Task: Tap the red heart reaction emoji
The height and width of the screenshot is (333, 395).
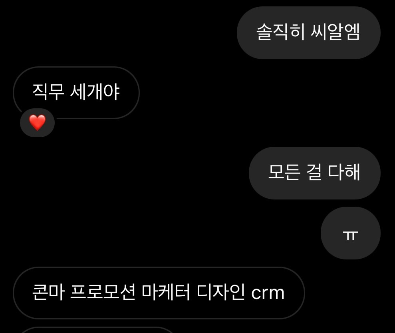Action: 37,122
